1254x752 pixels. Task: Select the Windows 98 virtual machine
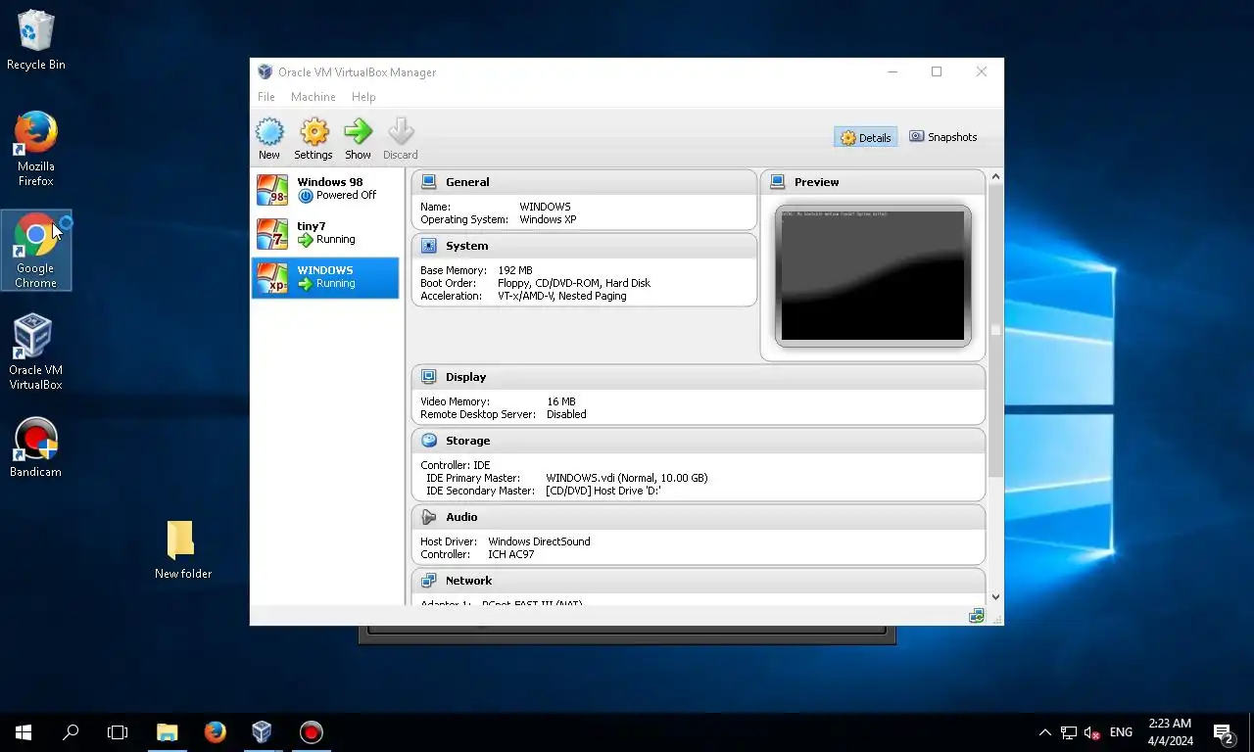point(325,189)
